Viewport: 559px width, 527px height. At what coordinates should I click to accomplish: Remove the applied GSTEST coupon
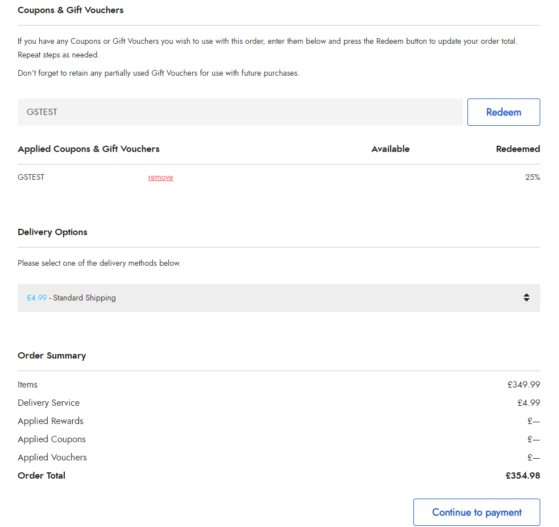(160, 178)
